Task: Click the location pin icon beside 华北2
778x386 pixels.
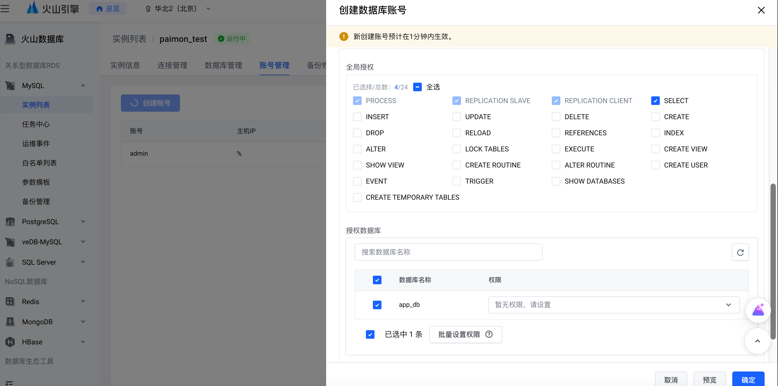Action: coord(148,9)
